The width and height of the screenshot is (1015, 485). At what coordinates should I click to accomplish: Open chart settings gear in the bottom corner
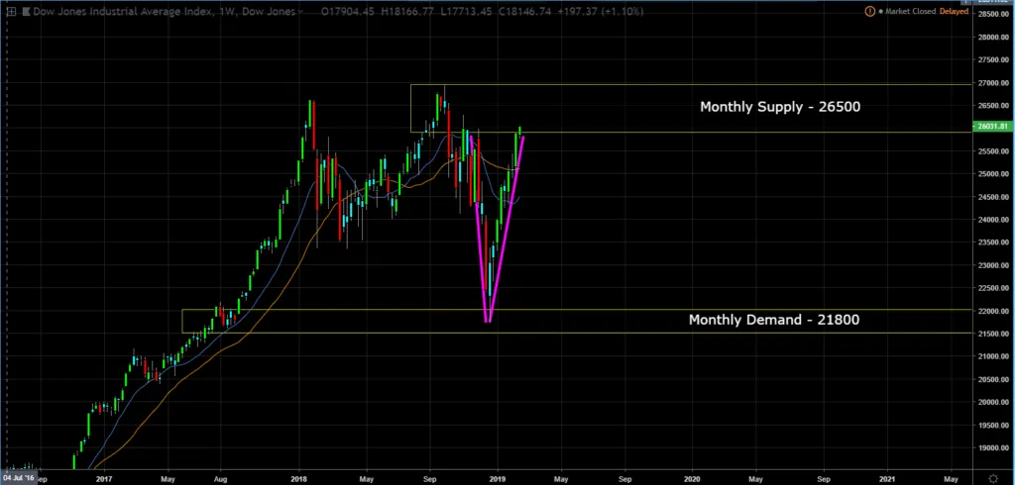[993, 478]
